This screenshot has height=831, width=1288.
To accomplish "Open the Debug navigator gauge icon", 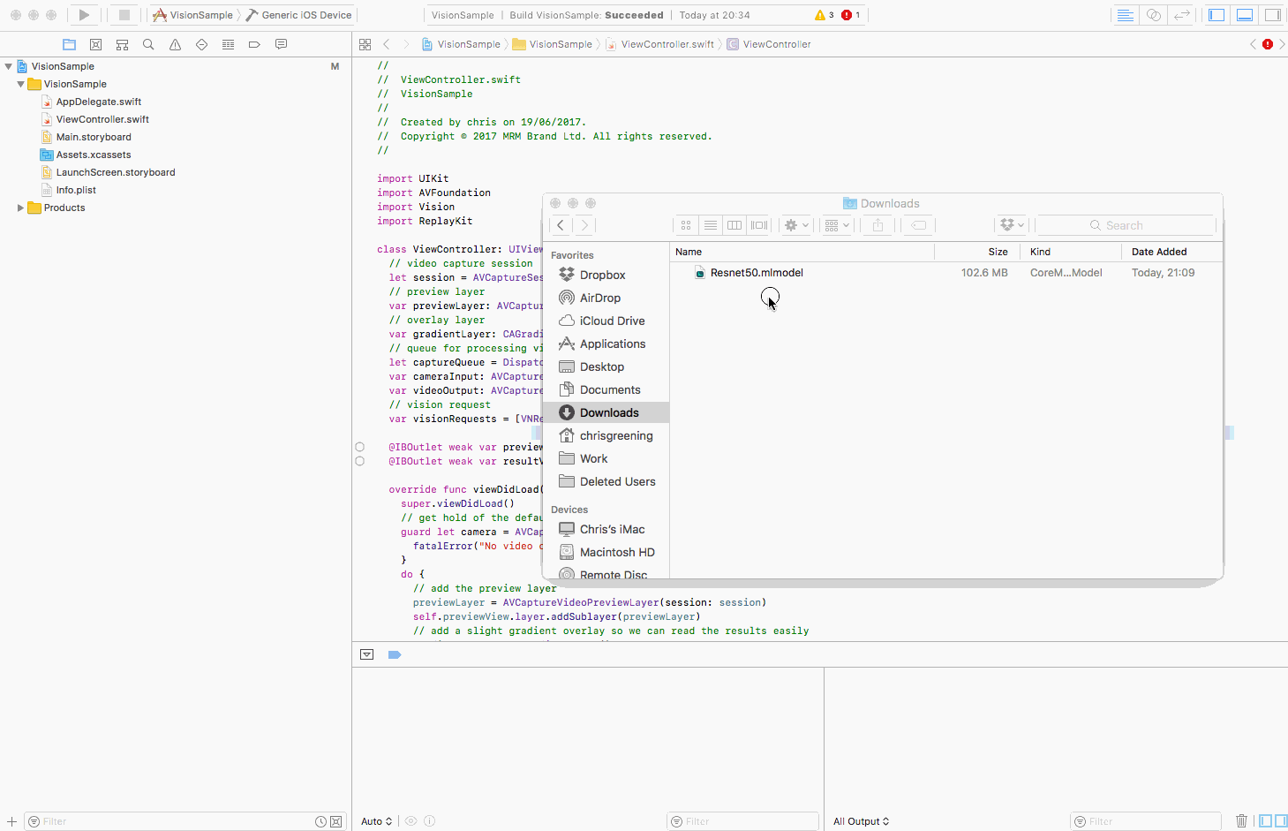I will pos(228,43).
